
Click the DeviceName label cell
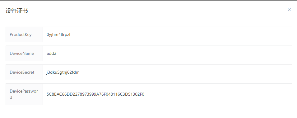[24, 53]
